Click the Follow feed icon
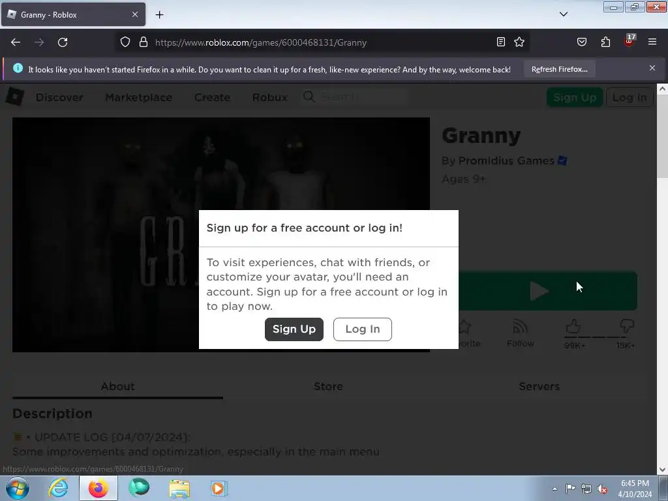This screenshot has width=668, height=501. [520, 327]
